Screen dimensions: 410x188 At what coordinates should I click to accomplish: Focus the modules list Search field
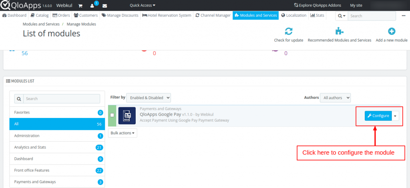tap(61, 99)
